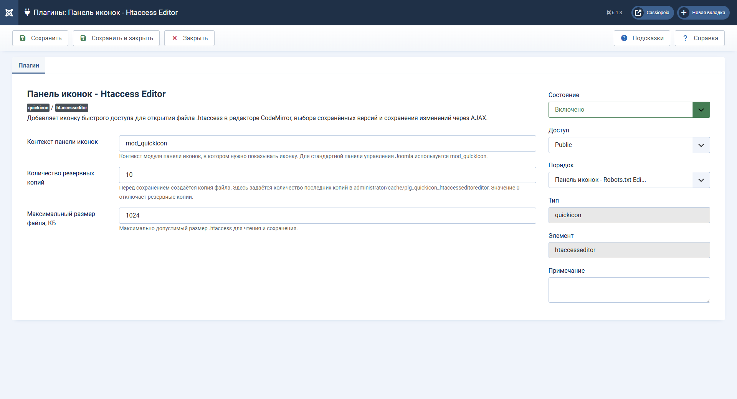Open Cassiopeia site preview icon
Viewport: 737px width, 399px height.
coord(638,13)
